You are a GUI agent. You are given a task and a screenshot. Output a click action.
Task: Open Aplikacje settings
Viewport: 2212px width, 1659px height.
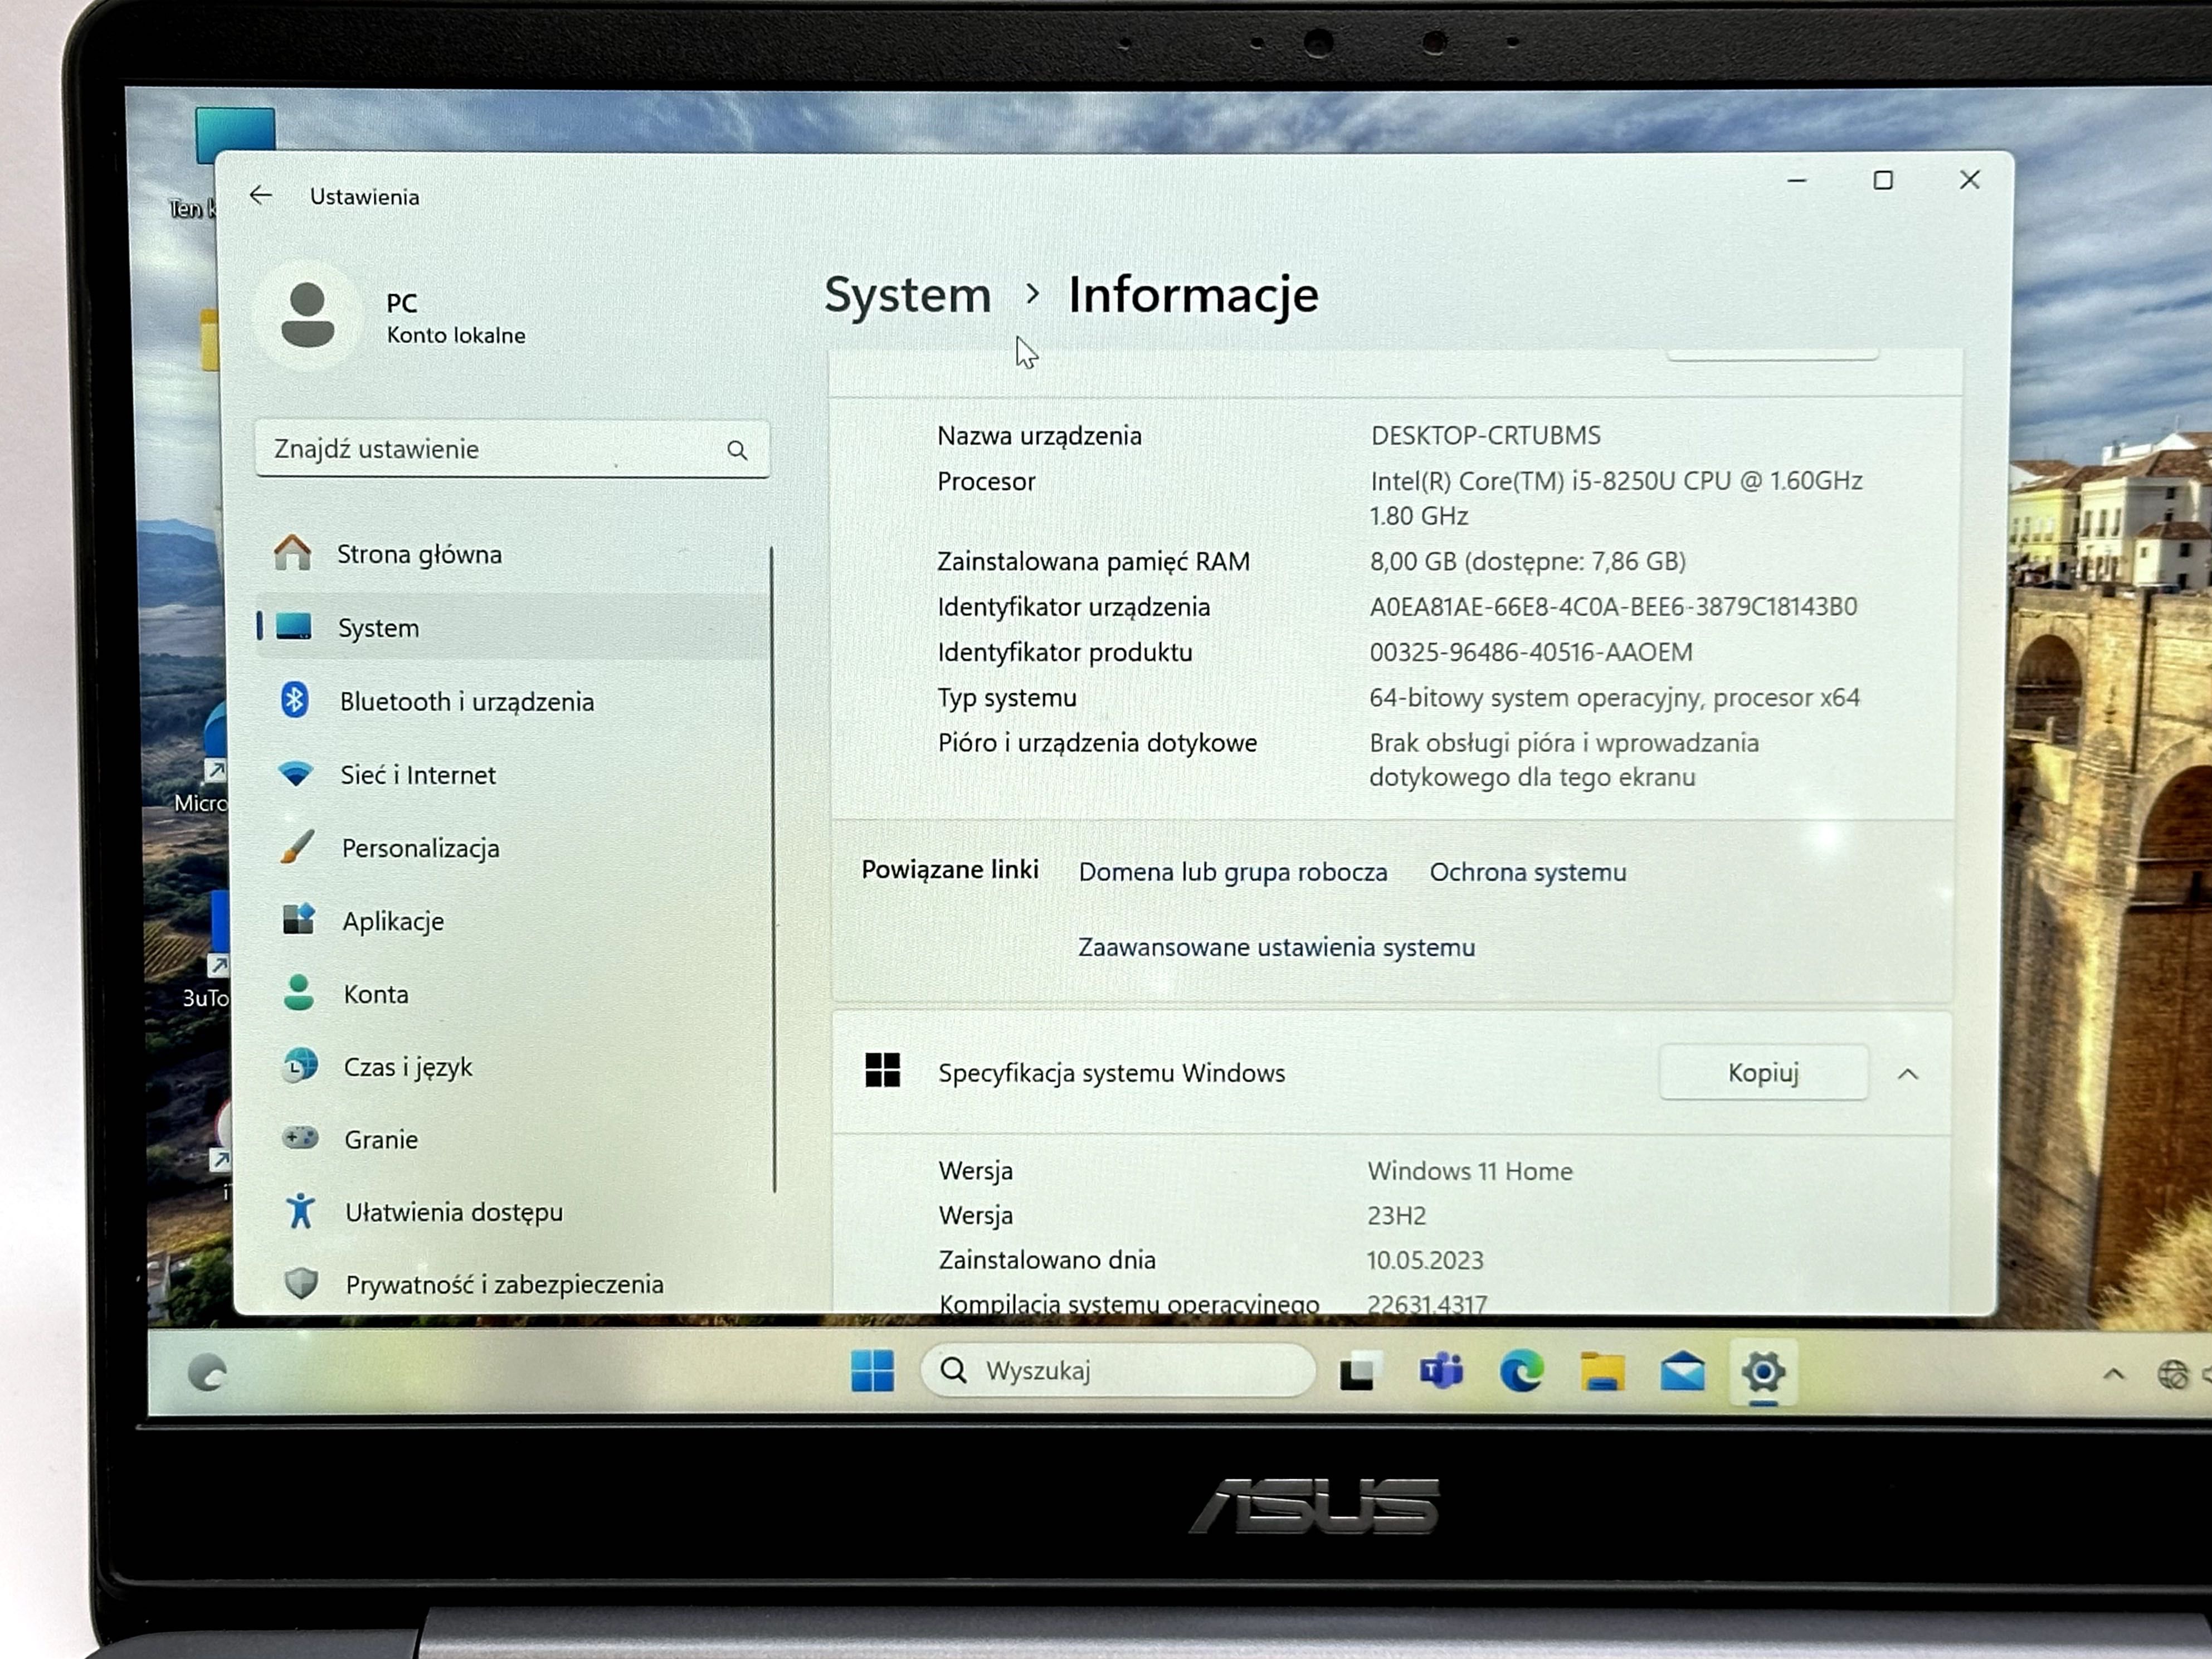[x=515, y=920]
